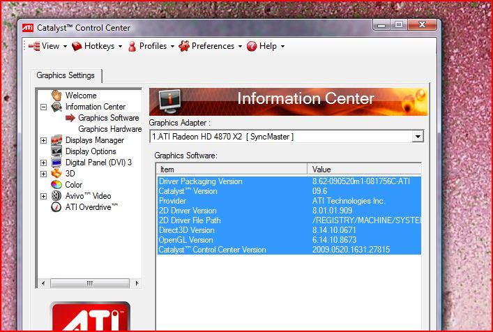The height and width of the screenshot is (332, 493).
Task: Expand the Displays Manager tree node
Action: point(44,140)
